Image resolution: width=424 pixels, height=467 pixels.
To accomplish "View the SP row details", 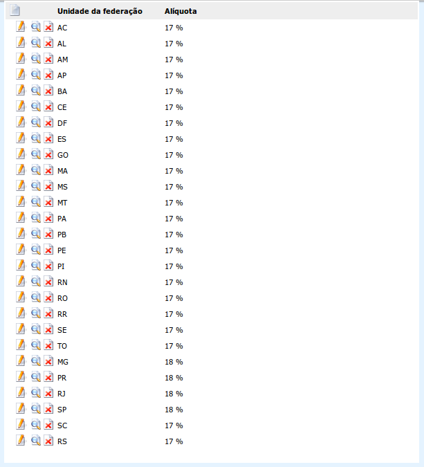I will [36, 409].
